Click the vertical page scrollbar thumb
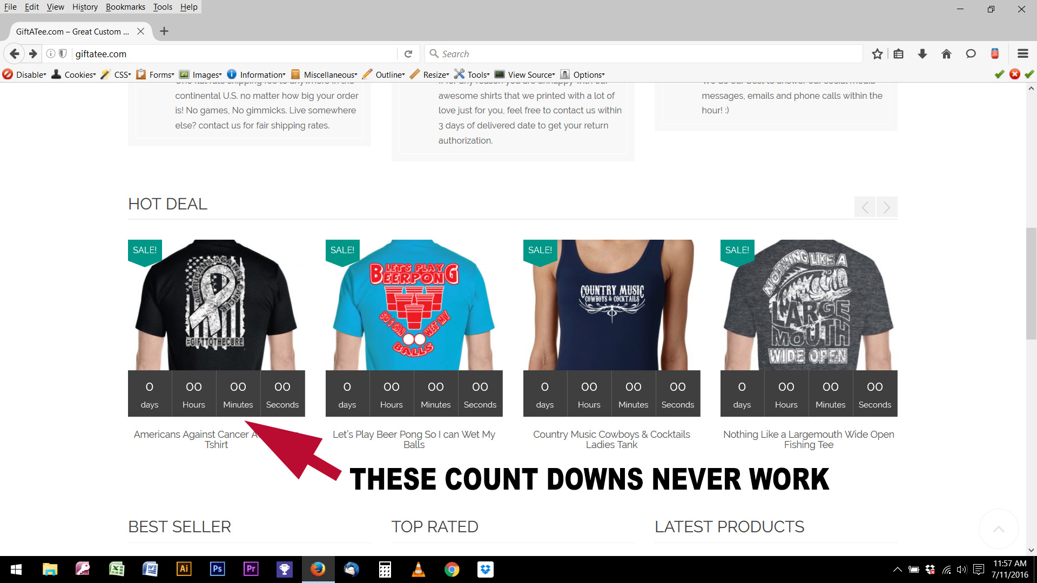Viewport: 1037px width, 583px height. click(x=1031, y=283)
